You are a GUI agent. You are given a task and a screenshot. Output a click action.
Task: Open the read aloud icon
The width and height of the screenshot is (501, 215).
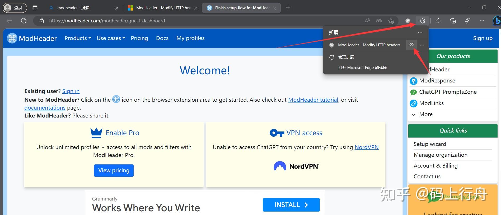pyautogui.click(x=367, y=21)
